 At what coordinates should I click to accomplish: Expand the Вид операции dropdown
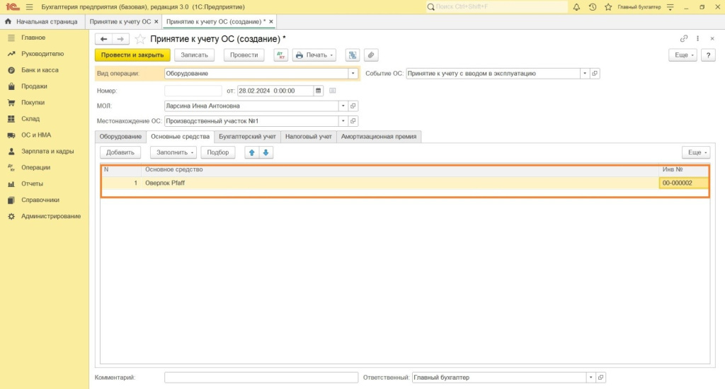352,73
